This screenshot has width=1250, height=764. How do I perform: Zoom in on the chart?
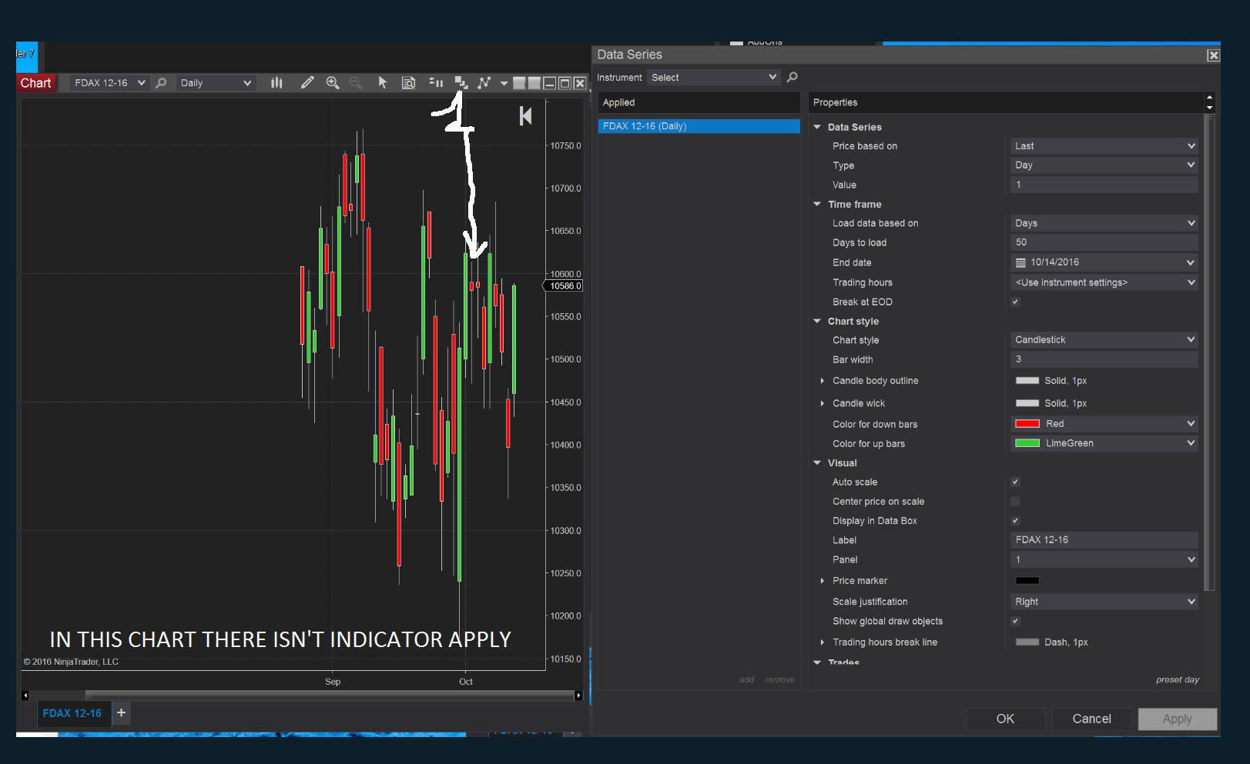[333, 83]
